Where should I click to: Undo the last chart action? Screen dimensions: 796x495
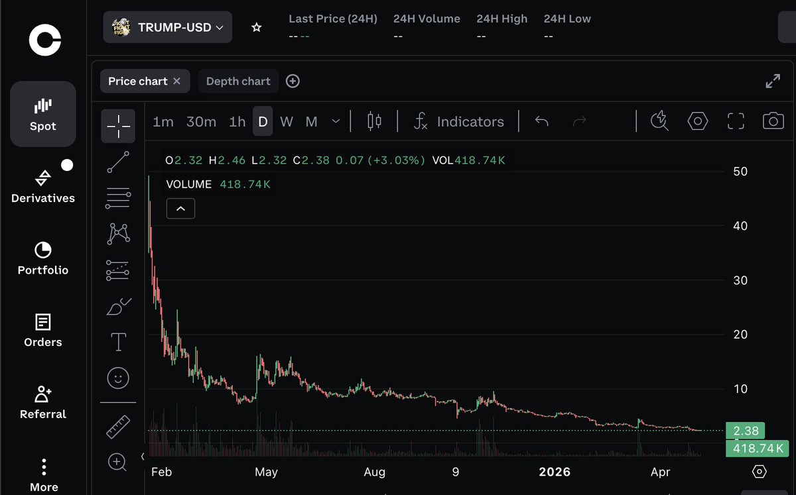pos(542,122)
